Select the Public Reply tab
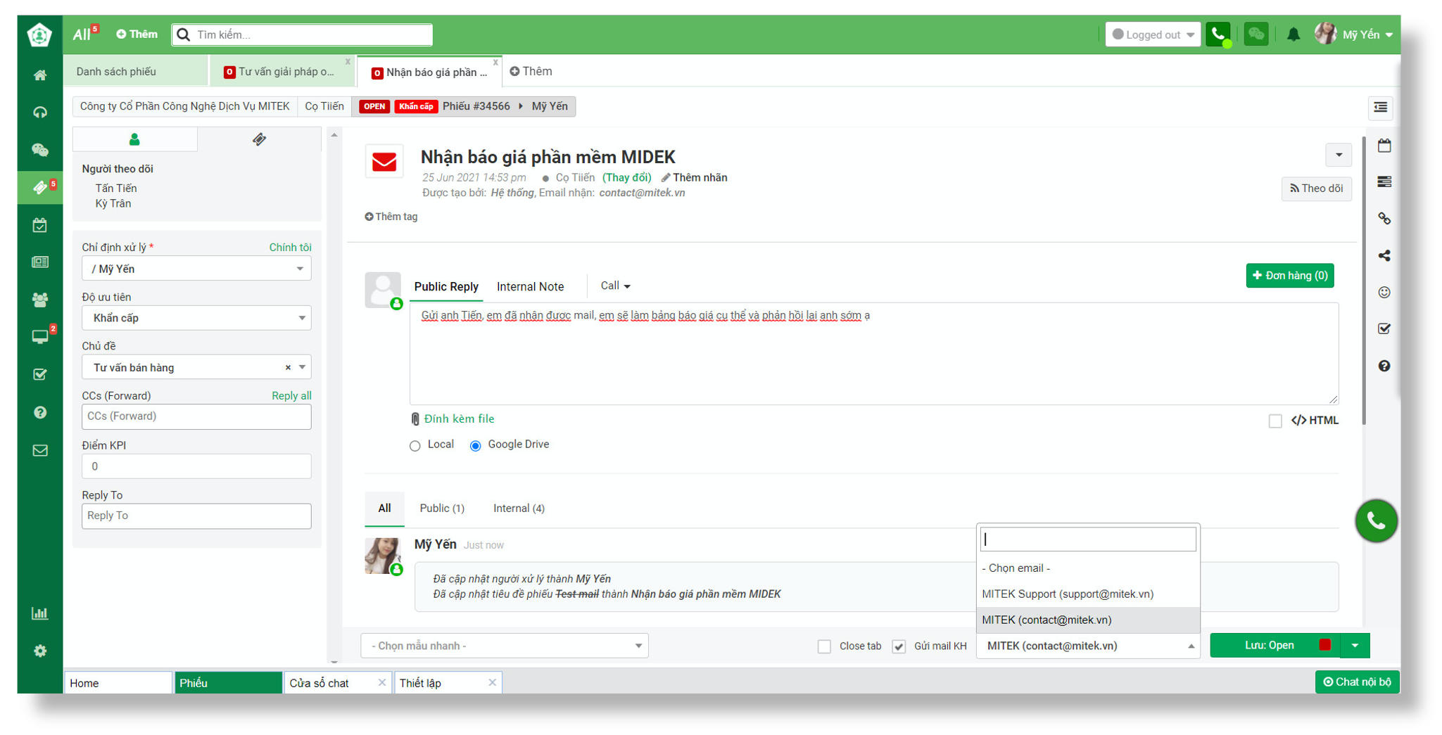Image resolution: width=1442 pixels, height=735 pixels. point(446,286)
